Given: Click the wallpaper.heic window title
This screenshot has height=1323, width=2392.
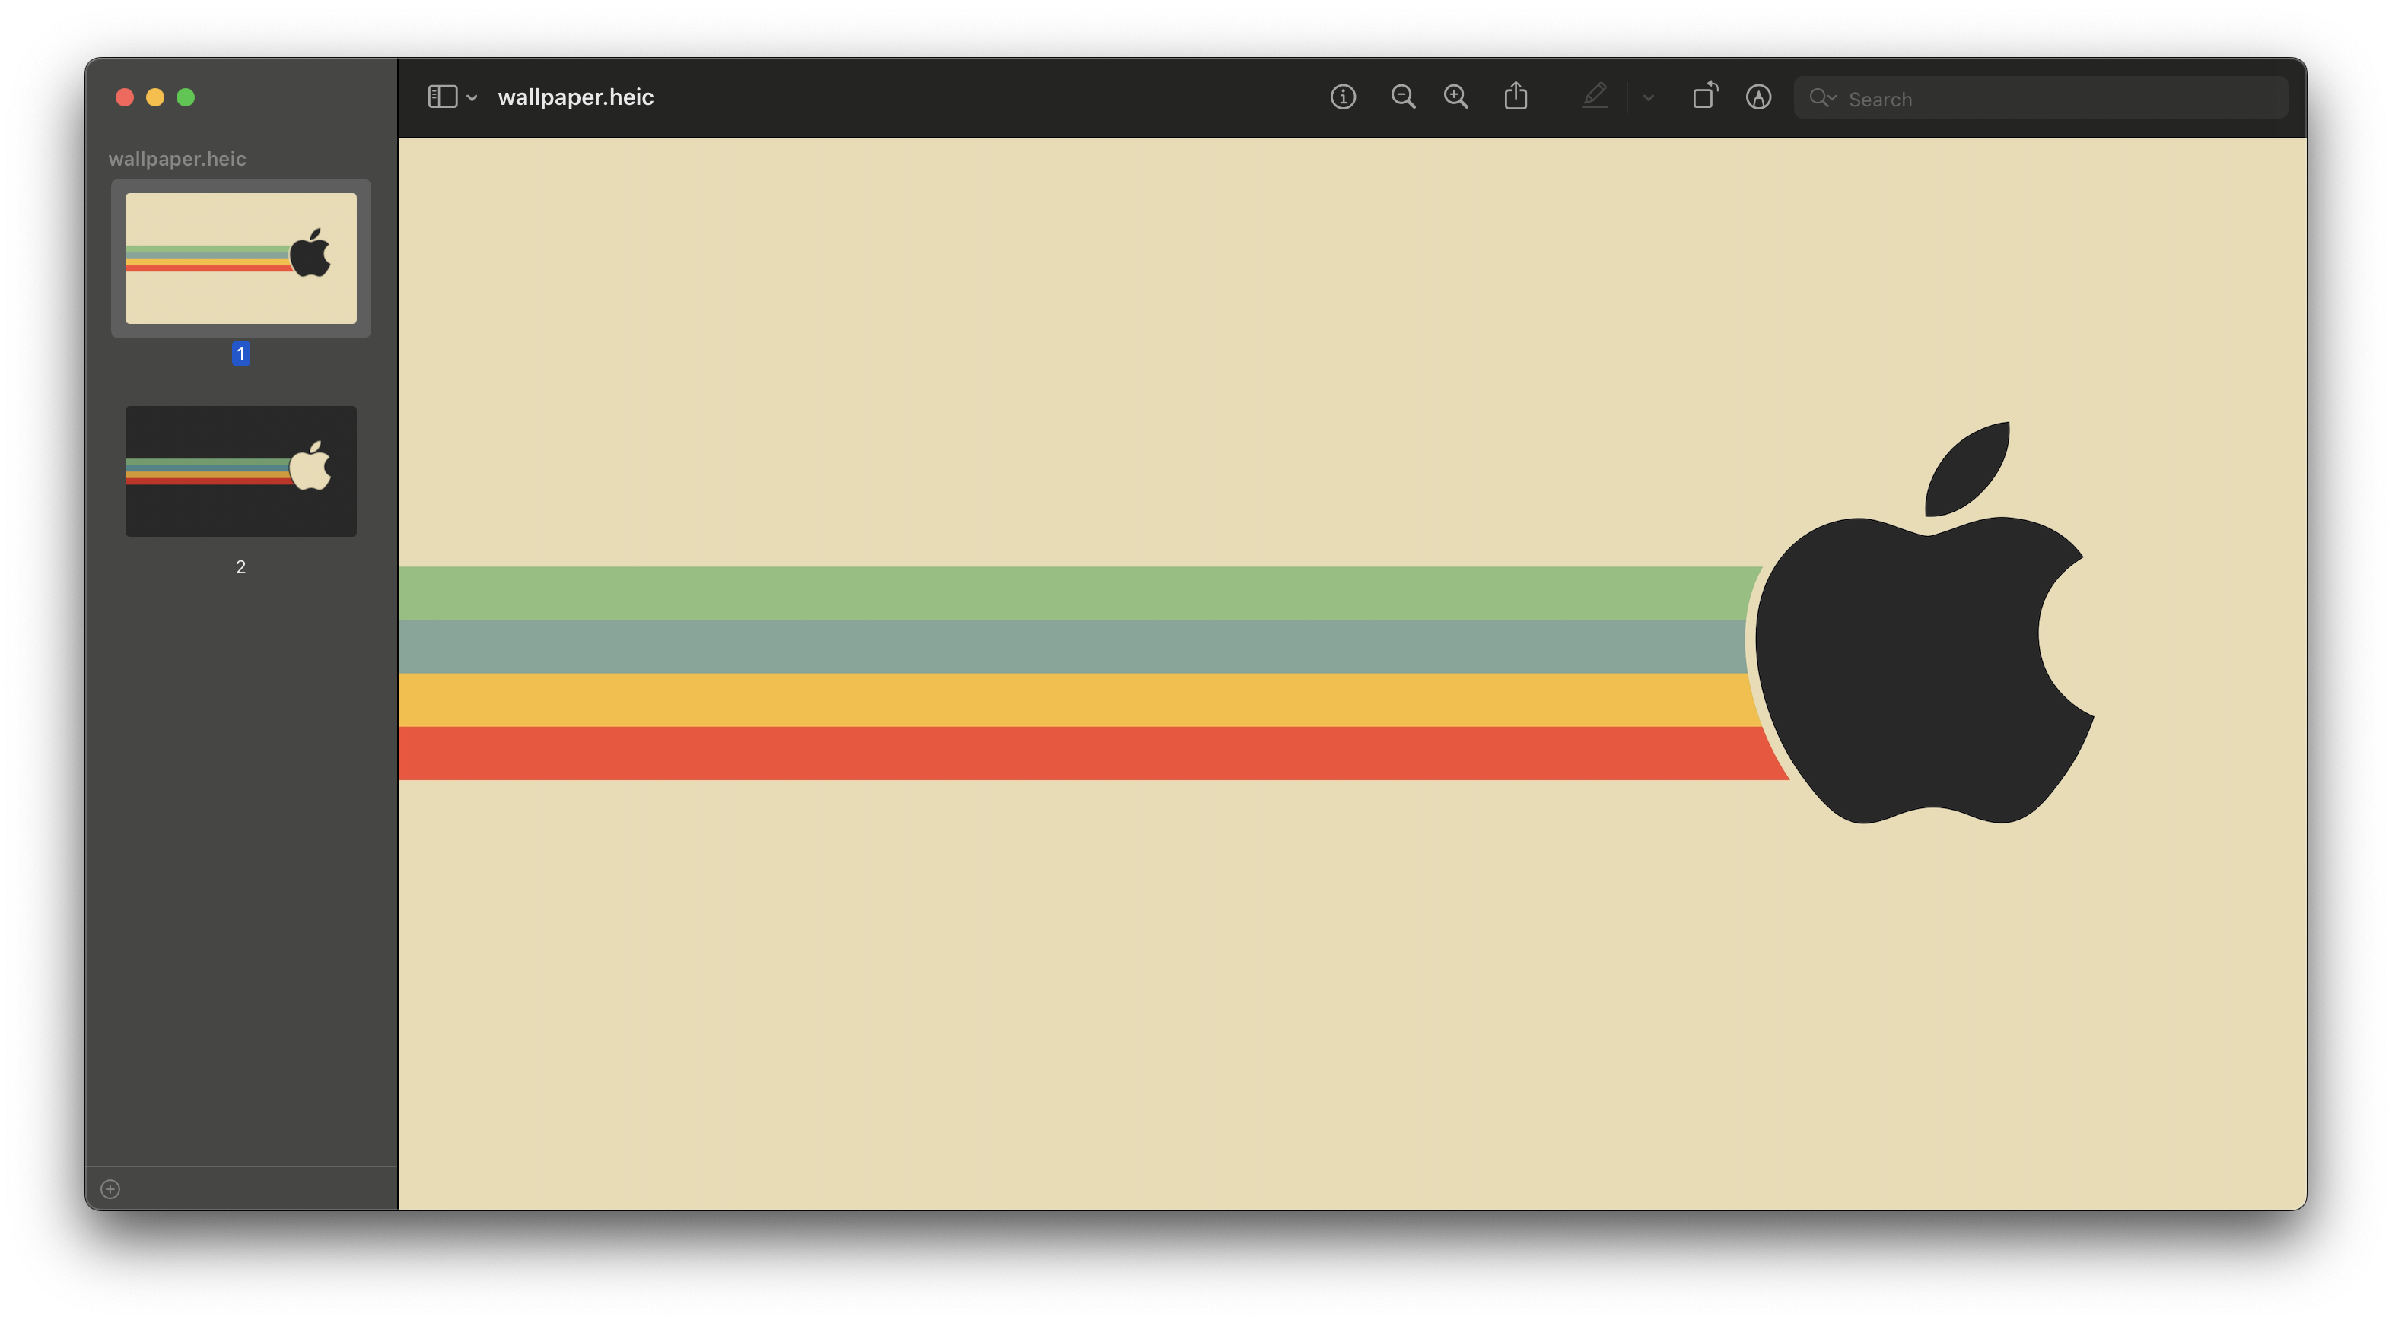Looking at the screenshot, I should tap(576, 97).
